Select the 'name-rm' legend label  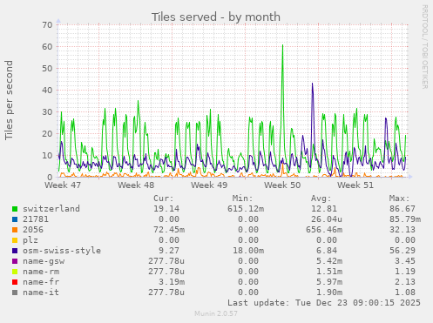[41, 272]
